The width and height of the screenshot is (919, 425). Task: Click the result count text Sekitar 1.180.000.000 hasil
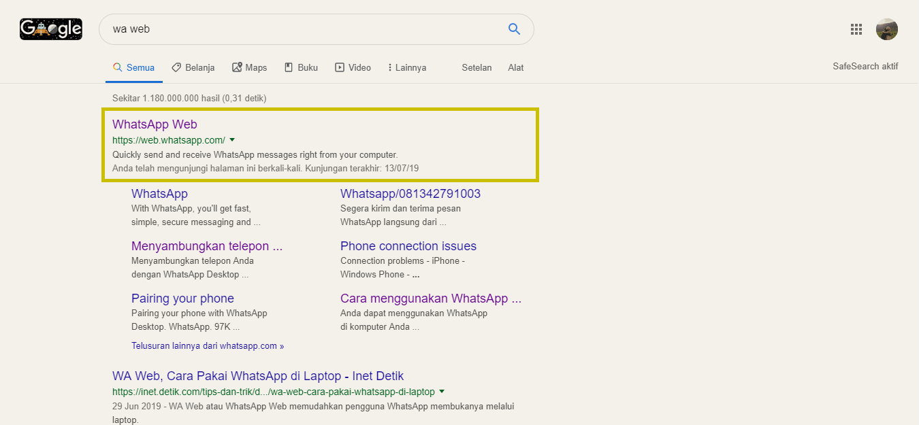(189, 99)
